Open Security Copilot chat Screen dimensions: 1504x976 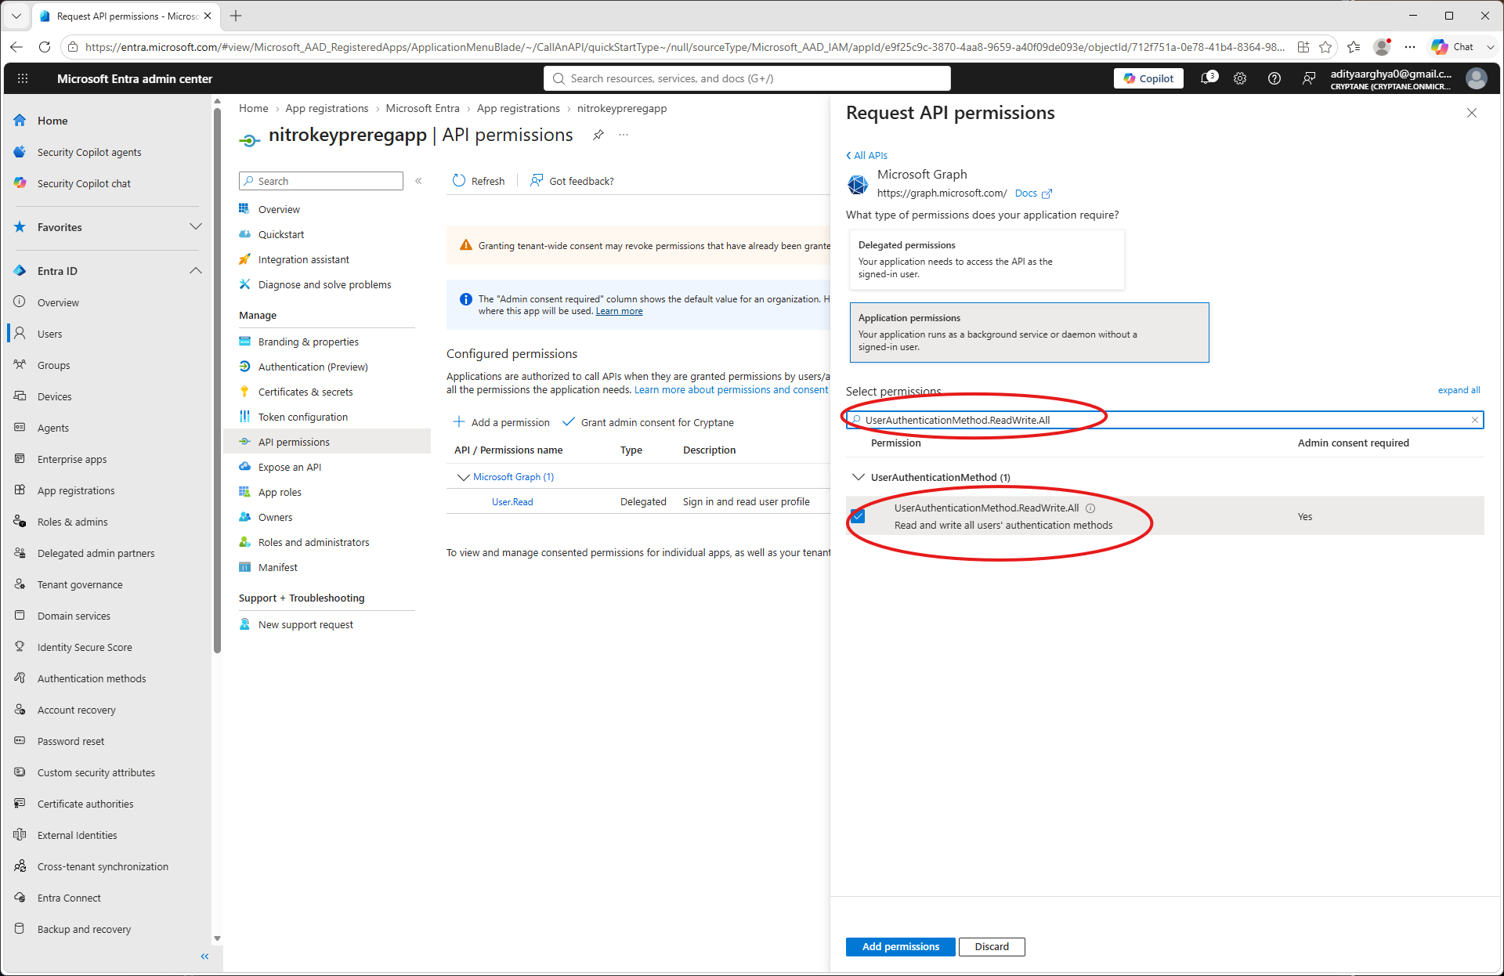point(84,183)
